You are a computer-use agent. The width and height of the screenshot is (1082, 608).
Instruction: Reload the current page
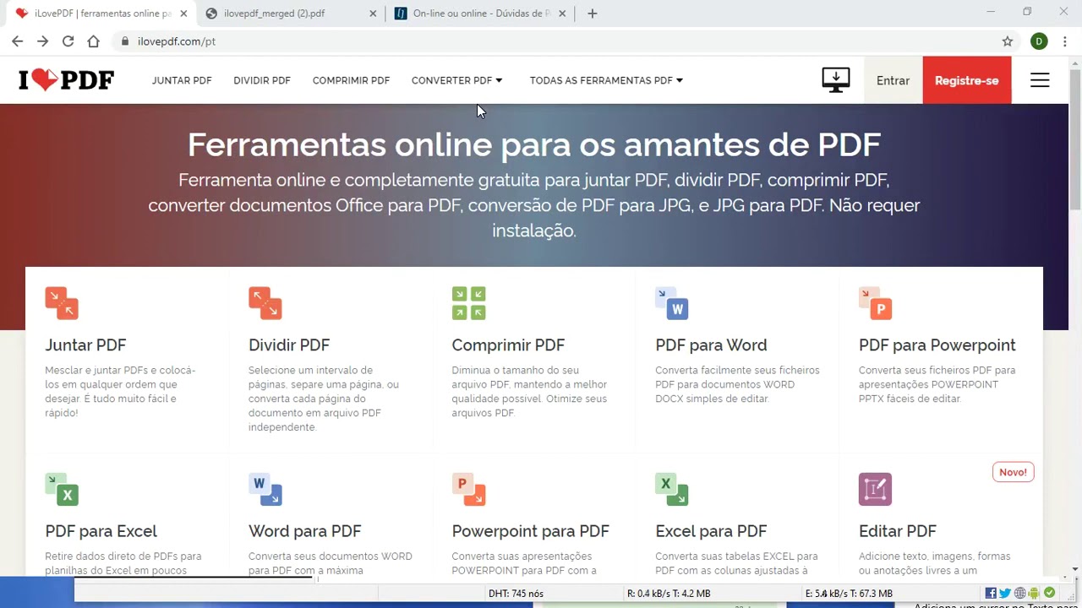point(68,41)
